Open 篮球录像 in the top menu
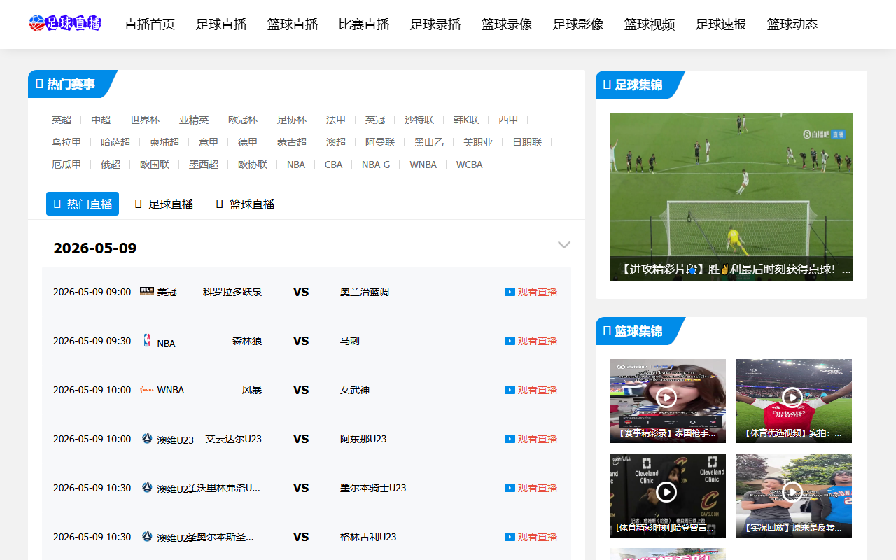 [507, 24]
